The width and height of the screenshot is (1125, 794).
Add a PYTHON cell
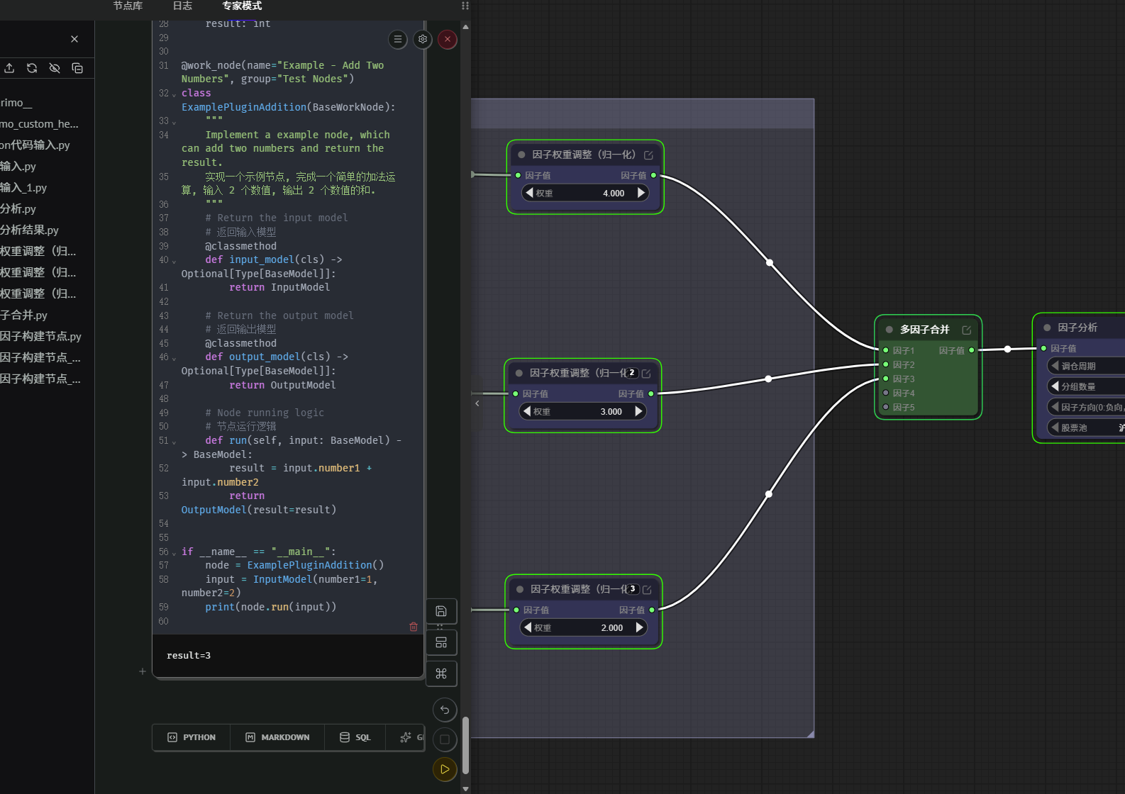coord(192,737)
